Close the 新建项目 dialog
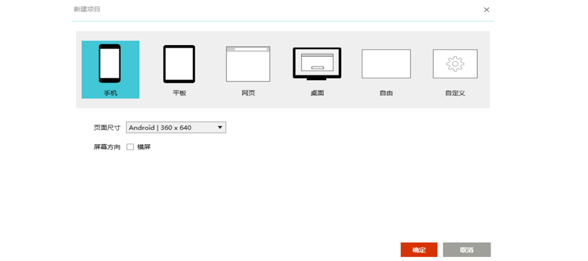 pyautogui.click(x=486, y=10)
